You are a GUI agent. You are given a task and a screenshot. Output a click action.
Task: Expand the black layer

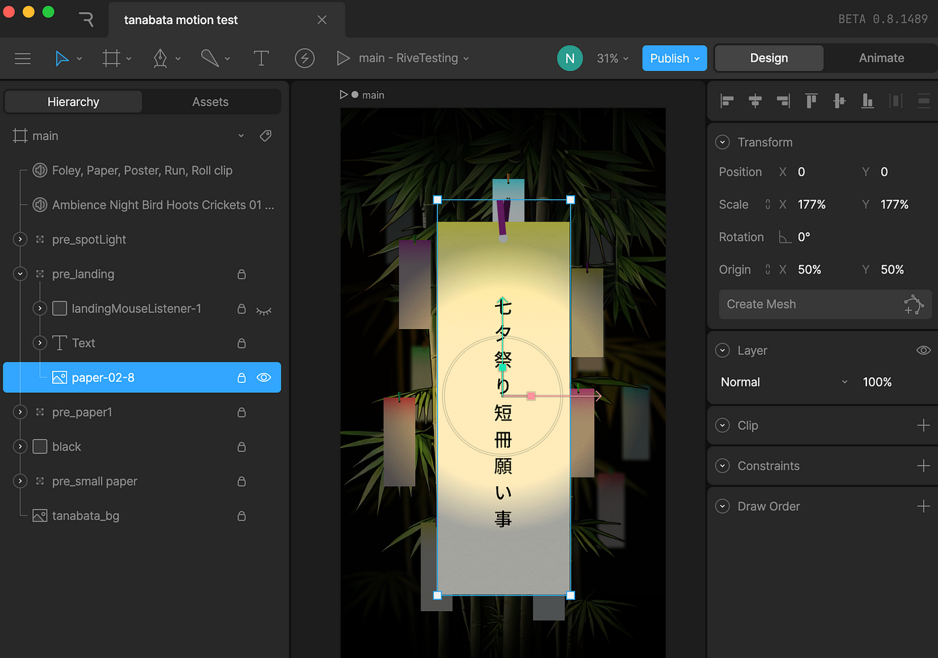click(20, 447)
